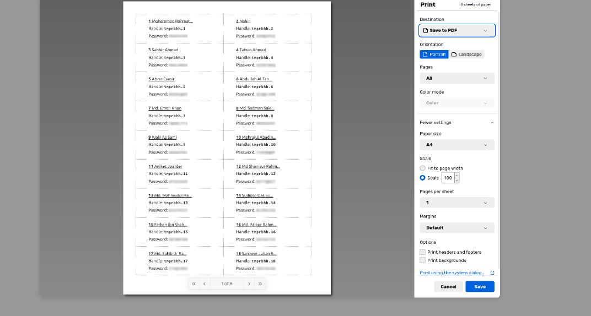The height and width of the screenshot is (316, 591).
Task: Go to previous preview page
Action: click(x=205, y=284)
